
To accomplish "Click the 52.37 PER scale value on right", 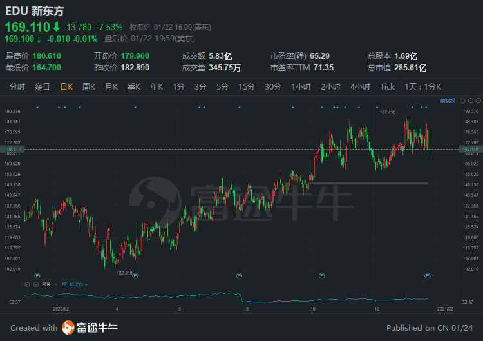I will (468, 302).
